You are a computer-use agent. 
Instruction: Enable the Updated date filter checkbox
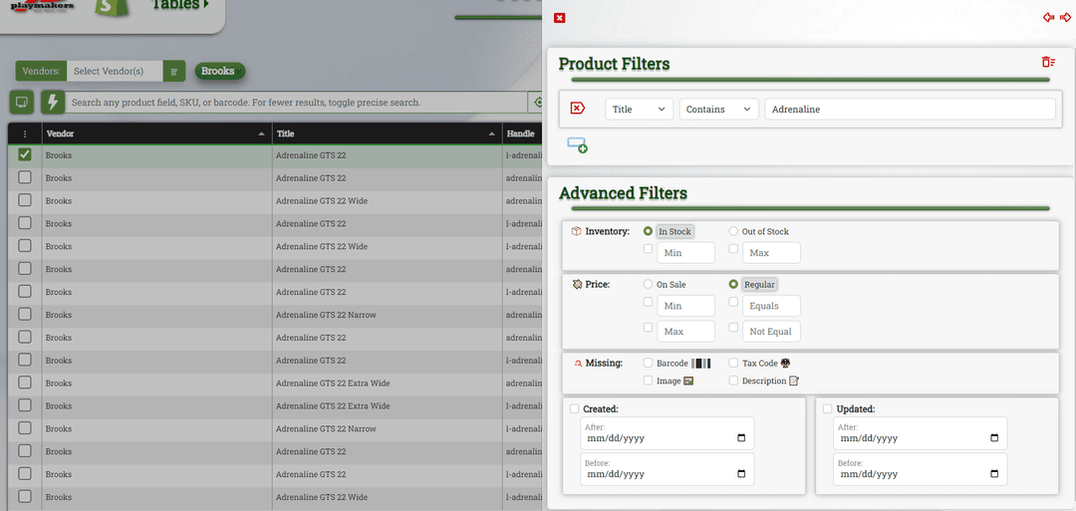tap(828, 408)
